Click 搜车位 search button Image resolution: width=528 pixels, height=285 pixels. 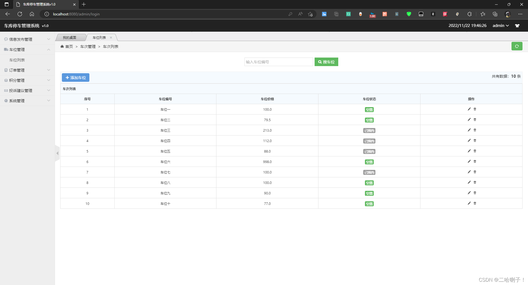(326, 62)
